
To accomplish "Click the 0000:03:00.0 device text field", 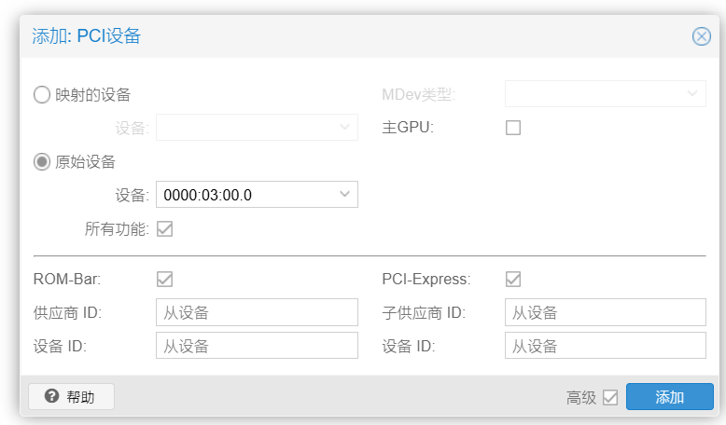I will click(x=244, y=195).
